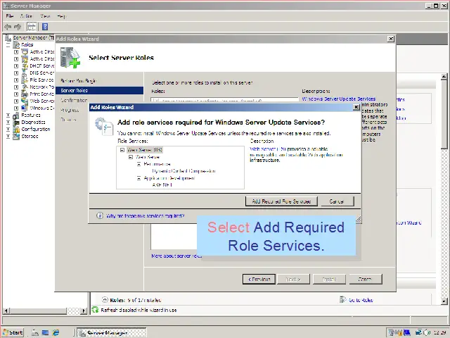Viewport: 450px width, 338px height.
Task: Select the Roles node icon in the tree
Action: (16, 44)
